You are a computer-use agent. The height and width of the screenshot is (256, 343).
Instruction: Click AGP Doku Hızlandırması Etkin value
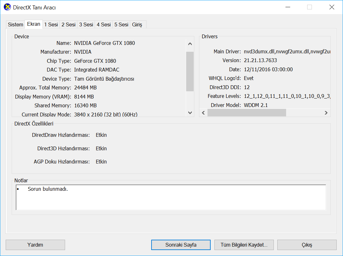tap(101, 162)
